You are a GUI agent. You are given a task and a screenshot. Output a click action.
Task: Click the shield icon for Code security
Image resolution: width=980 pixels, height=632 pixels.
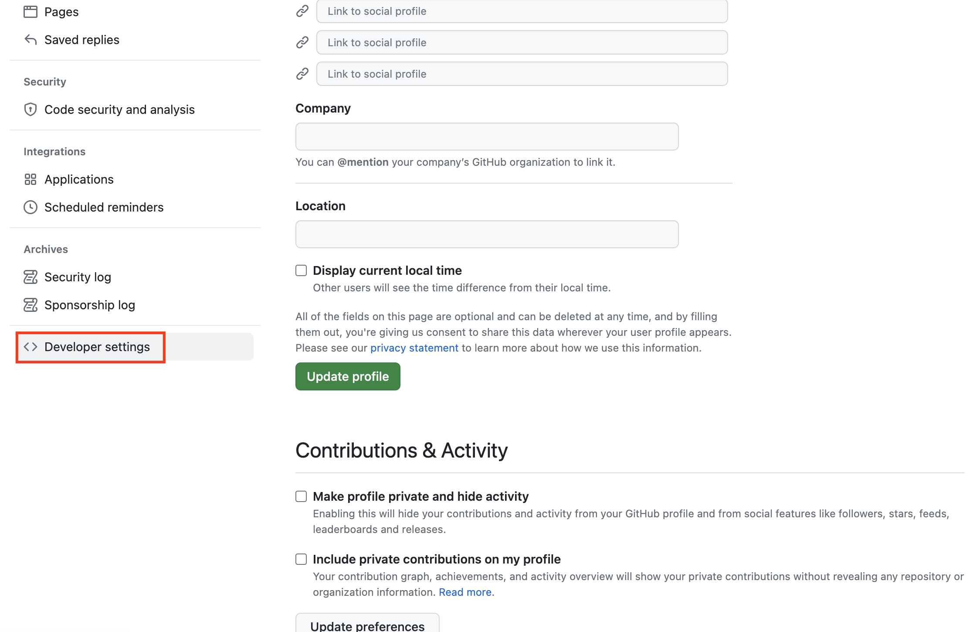point(30,109)
